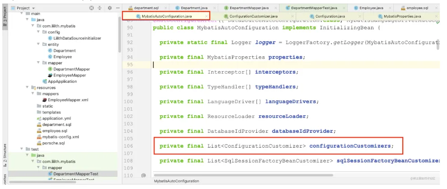Collapse the config package
This screenshot has width=447, height=189.
38,32
